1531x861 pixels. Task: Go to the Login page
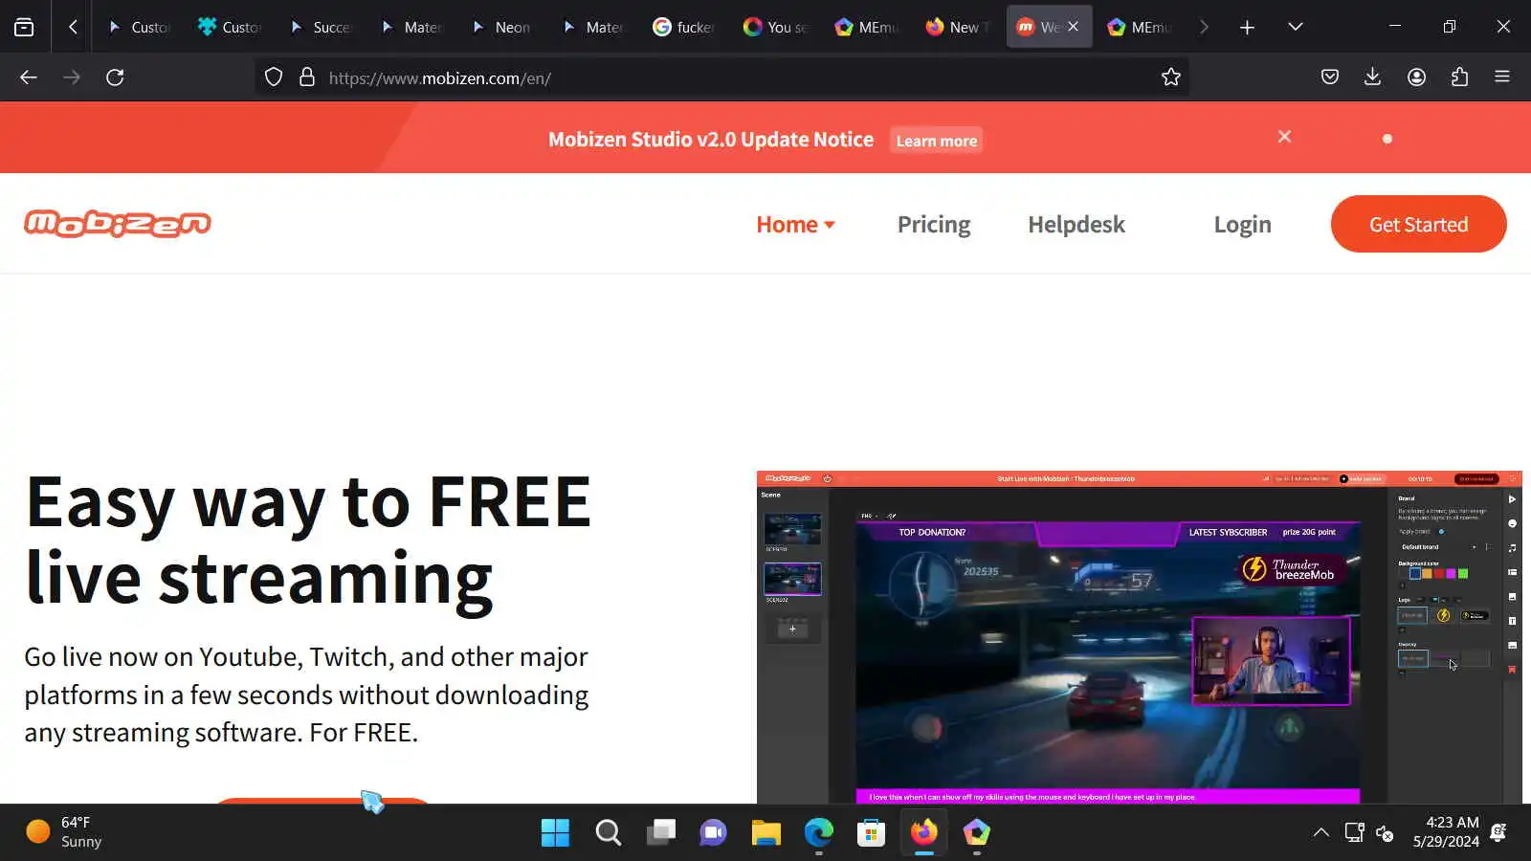[x=1243, y=225]
